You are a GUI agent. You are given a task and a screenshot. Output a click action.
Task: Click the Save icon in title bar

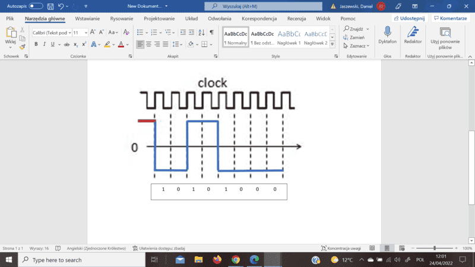(50, 6)
